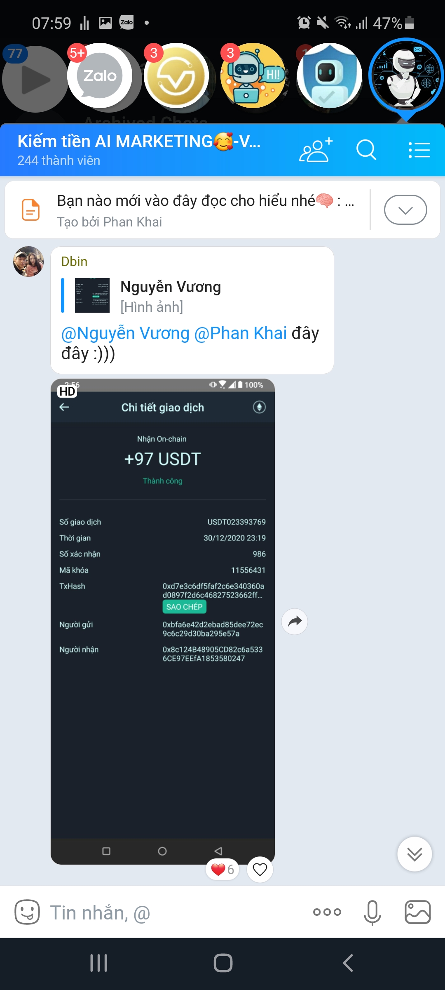Tap the microphone voice message icon
This screenshot has width=445, height=990.
372,912
